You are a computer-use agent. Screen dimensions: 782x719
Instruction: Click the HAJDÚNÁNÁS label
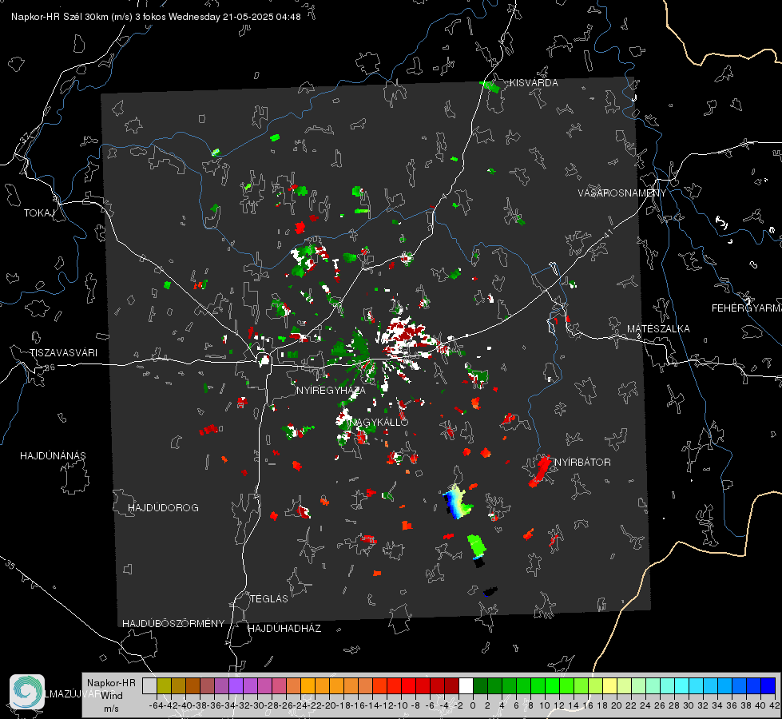click(x=53, y=455)
